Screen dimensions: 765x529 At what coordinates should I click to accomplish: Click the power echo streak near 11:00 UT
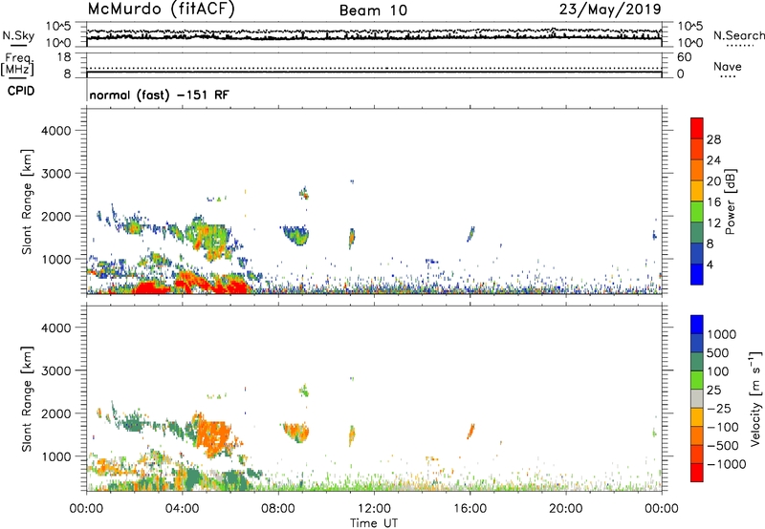(352, 238)
